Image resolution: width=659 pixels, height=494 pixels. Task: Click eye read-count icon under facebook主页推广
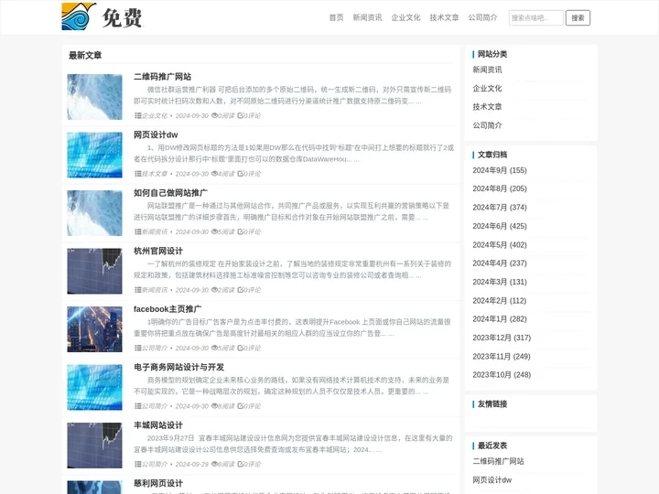point(214,348)
